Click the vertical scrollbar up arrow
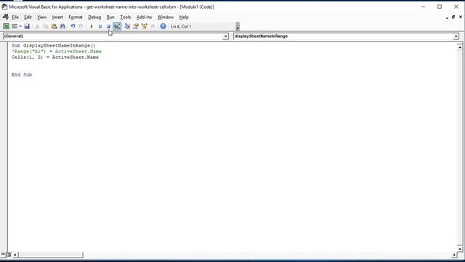The height and width of the screenshot is (262, 465). pos(460,47)
